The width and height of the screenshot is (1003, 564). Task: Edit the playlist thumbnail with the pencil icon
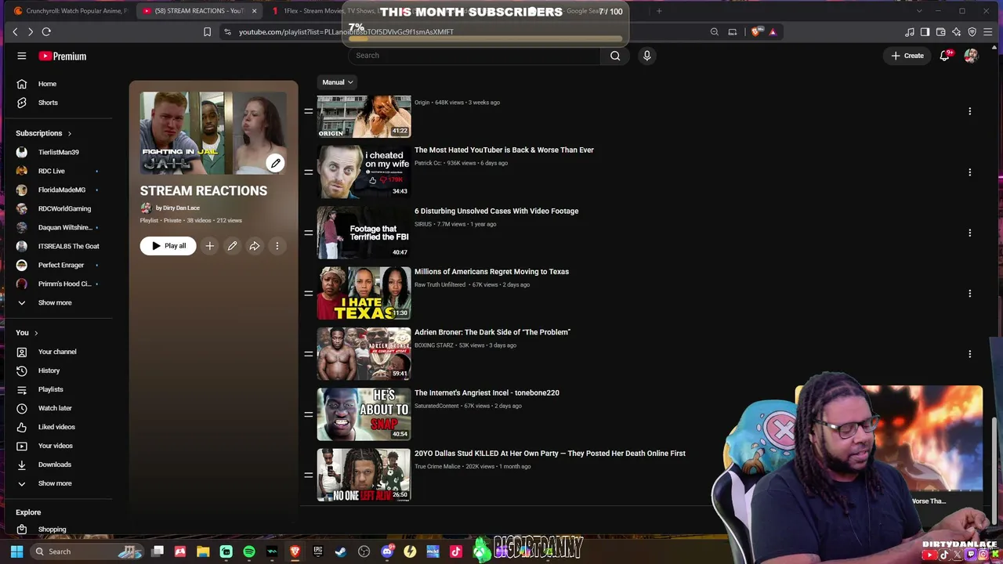click(x=275, y=163)
